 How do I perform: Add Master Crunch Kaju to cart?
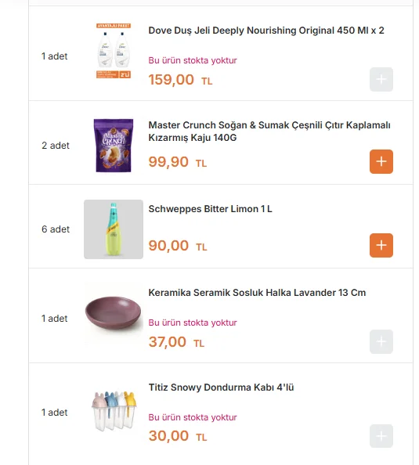[381, 161]
